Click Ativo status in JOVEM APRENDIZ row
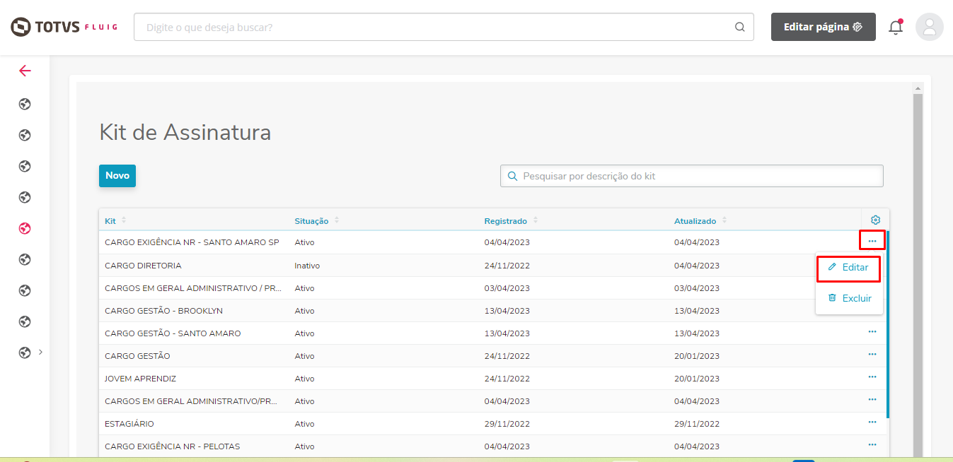 [304, 379]
